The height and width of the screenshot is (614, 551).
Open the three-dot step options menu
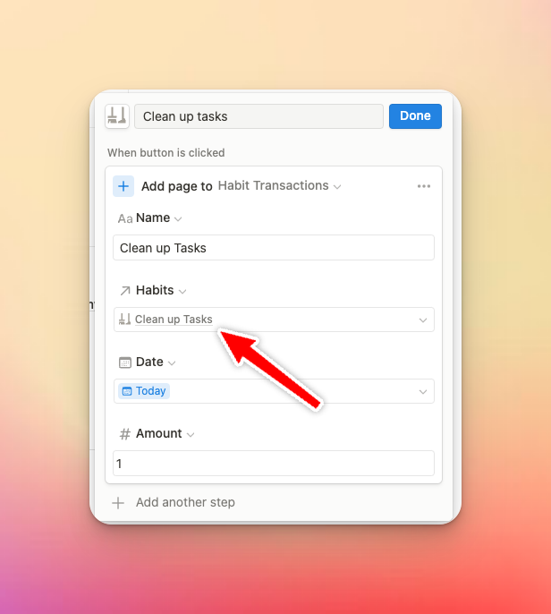click(424, 186)
